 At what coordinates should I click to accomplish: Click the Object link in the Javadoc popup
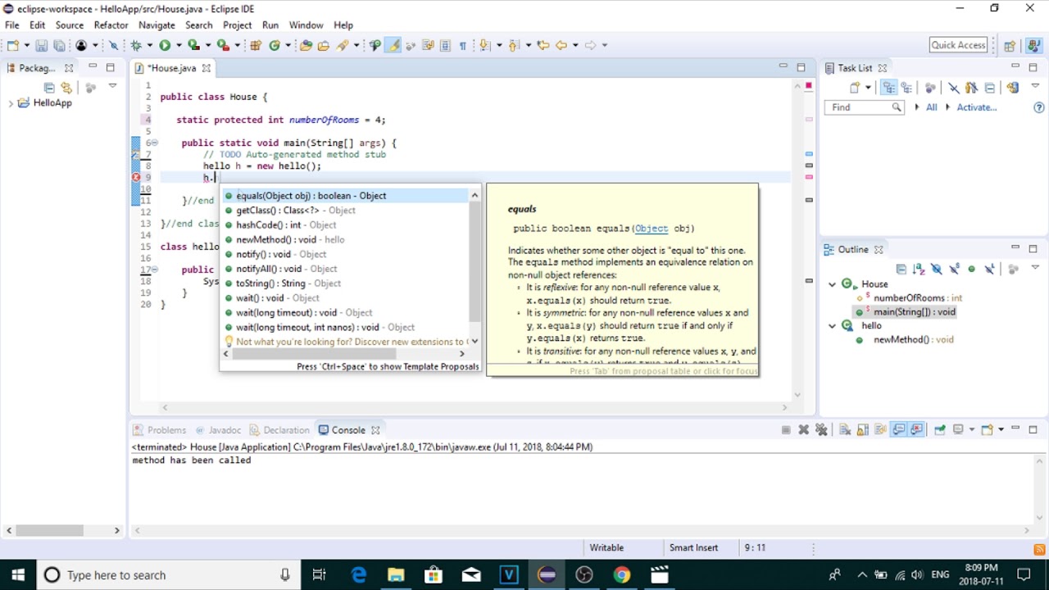click(x=652, y=229)
